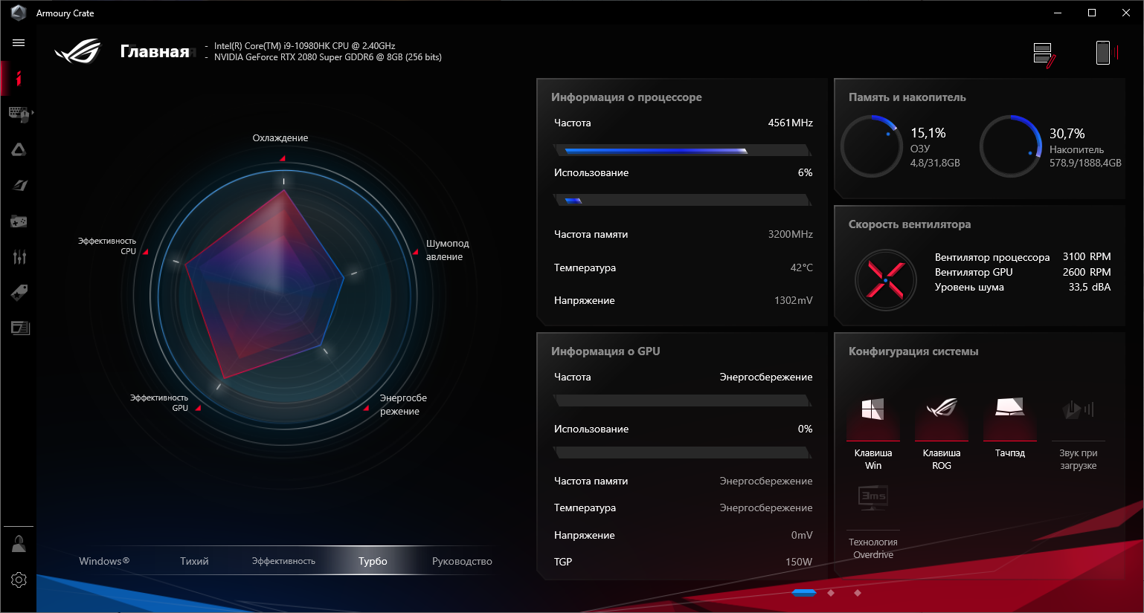The image size is (1144, 613).
Task: Click the 30,7% storage usage value
Action: (1067, 134)
